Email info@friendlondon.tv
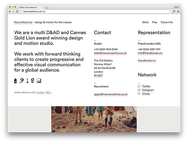This screenshot has width=188, height=143. click(150, 53)
